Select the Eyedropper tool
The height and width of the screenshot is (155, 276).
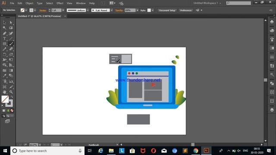pos(5,76)
